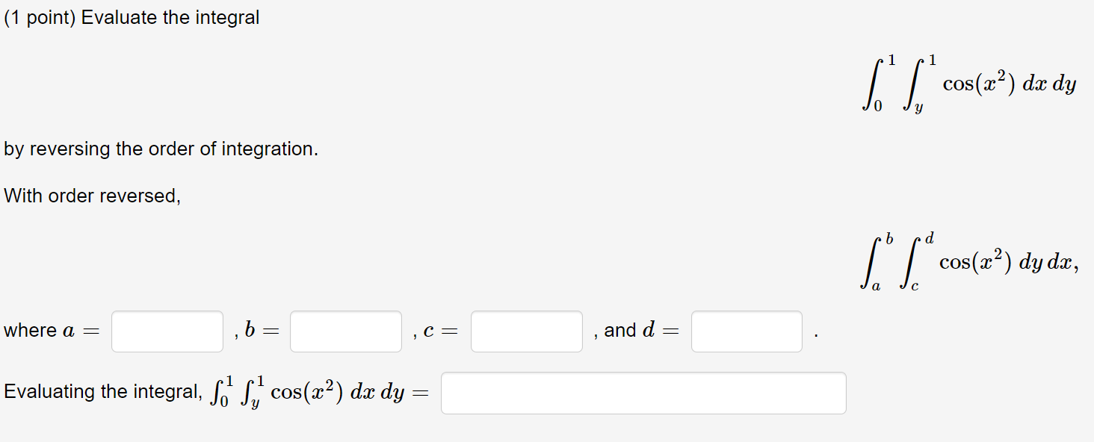Click lower limit y in the top integral
Image resolution: width=1094 pixels, height=442 pixels.
click(918, 110)
